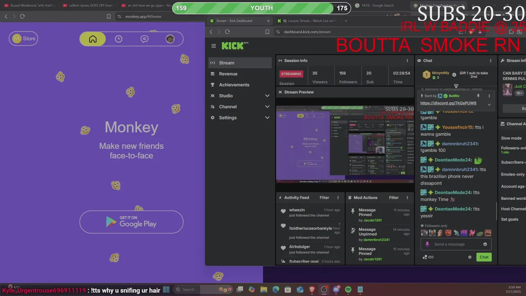The width and height of the screenshot is (526, 296).
Task: Open the Monkey Store button
Action: 23,39
